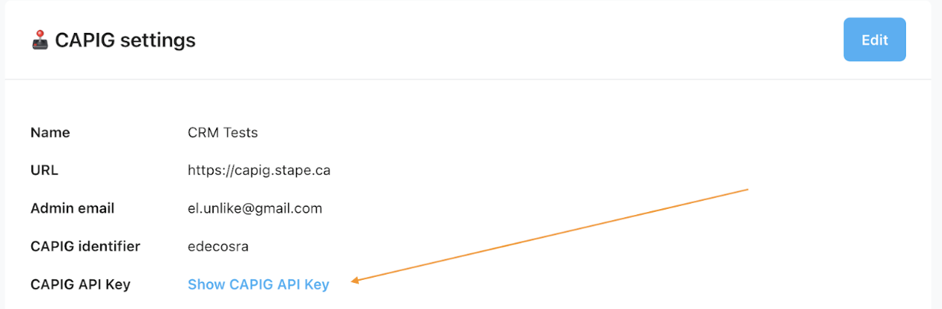Click the word 'Show' in the API key link
The height and width of the screenshot is (309, 942).
[x=206, y=284]
